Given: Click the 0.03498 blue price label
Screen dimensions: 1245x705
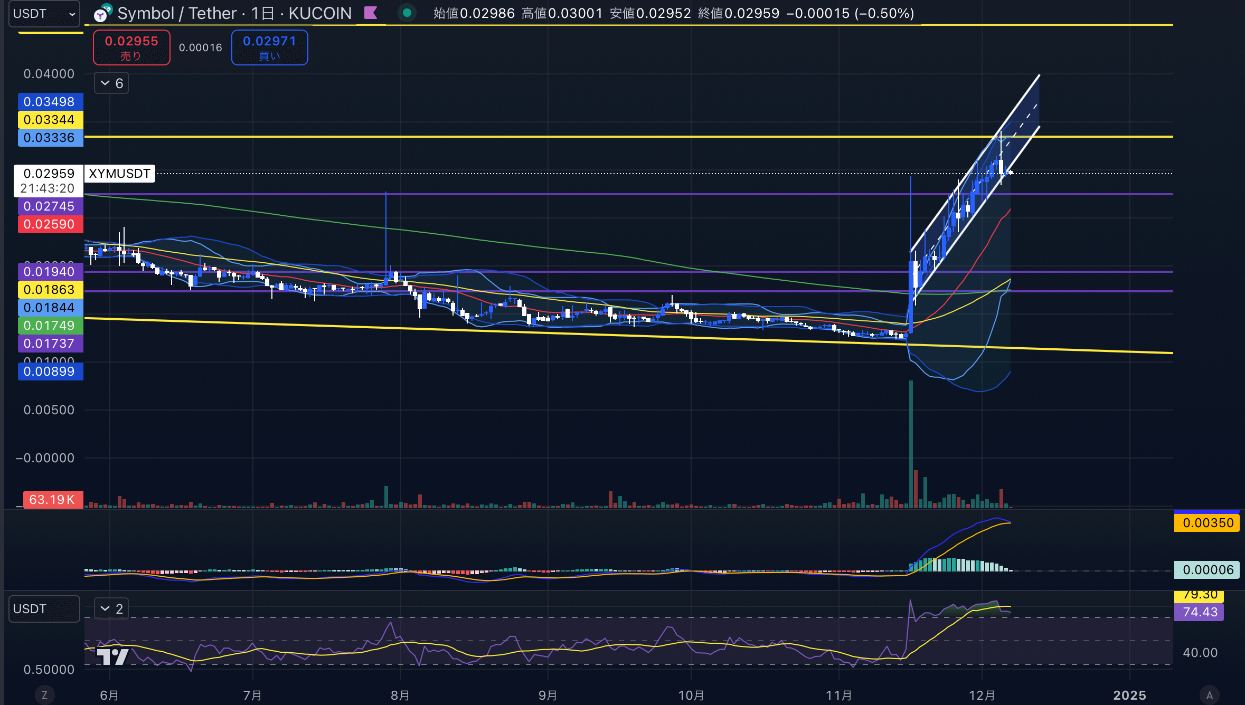Looking at the screenshot, I should click(50, 102).
